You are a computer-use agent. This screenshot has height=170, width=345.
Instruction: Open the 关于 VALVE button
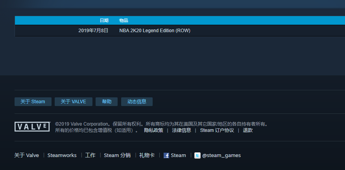(x=74, y=102)
